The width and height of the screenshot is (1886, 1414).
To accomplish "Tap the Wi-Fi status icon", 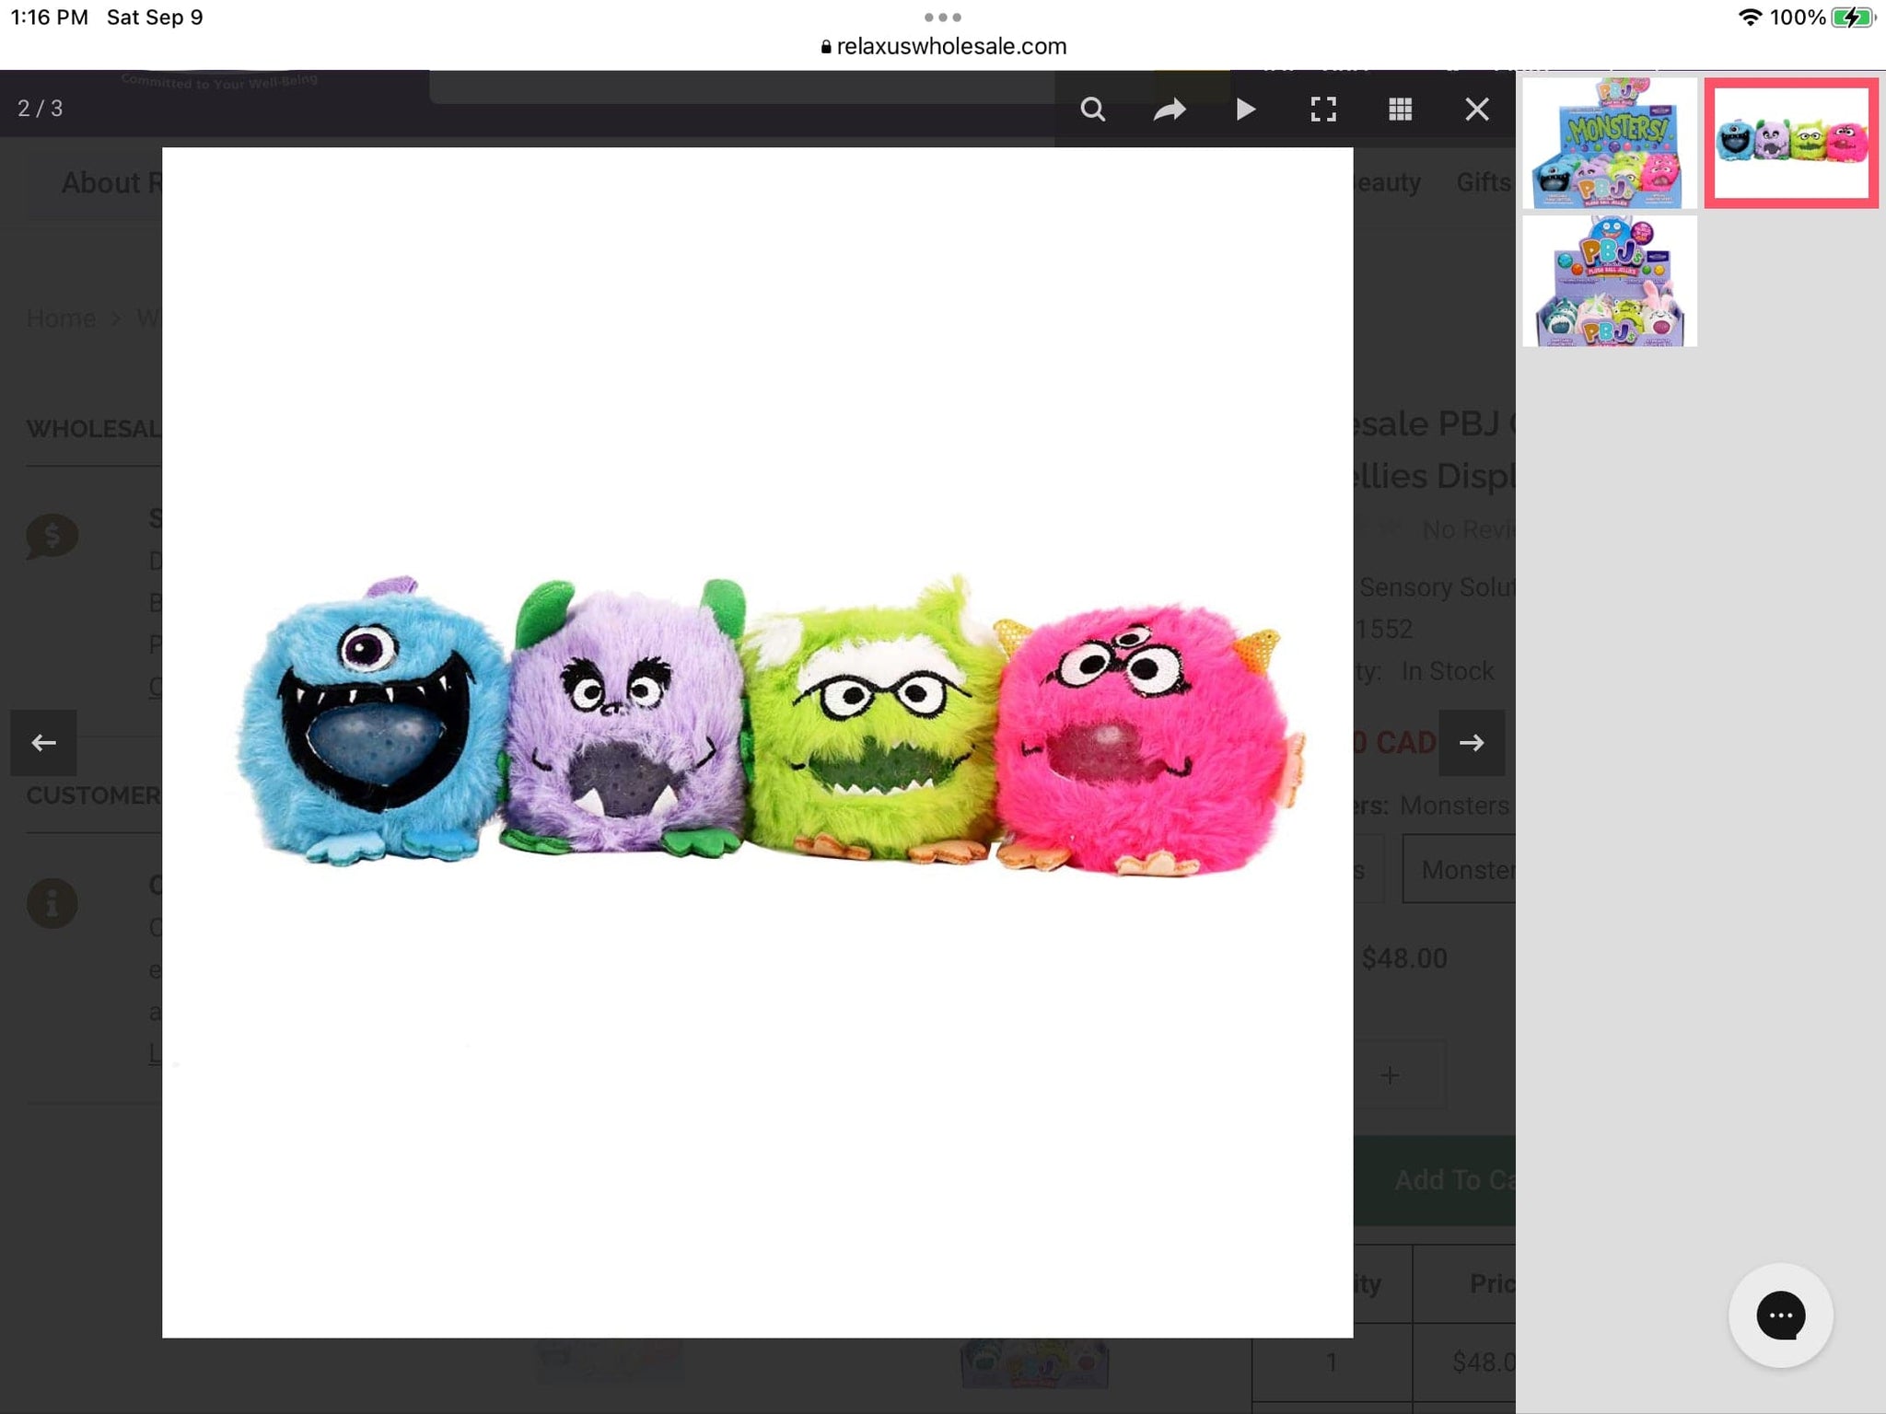I will (1750, 17).
